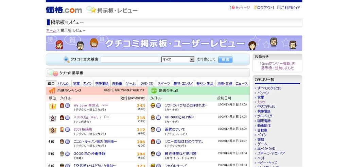Click the bar chart icon by 白熱ランキング
Image resolution: width=348 pixels, height=167 pixels.
(x=52, y=91)
